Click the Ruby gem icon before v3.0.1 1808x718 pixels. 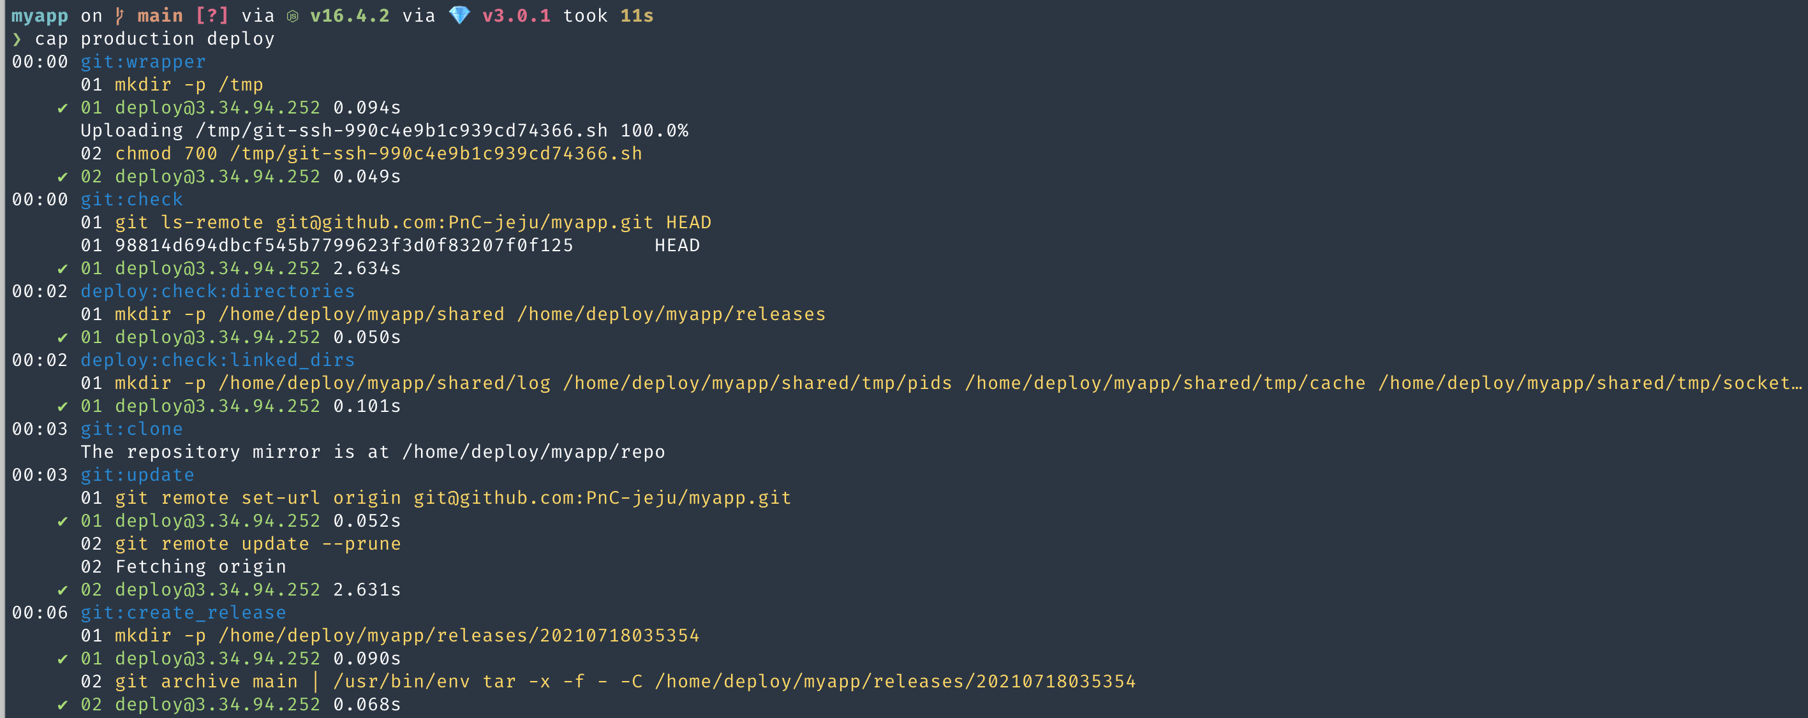click(x=459, y=15)
